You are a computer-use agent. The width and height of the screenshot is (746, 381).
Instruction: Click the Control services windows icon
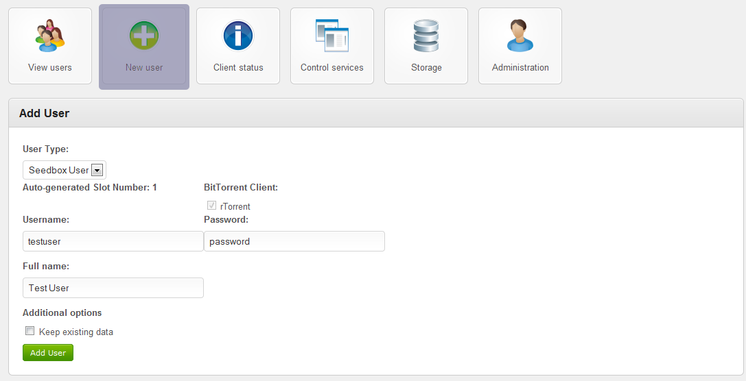coord(332,36)
